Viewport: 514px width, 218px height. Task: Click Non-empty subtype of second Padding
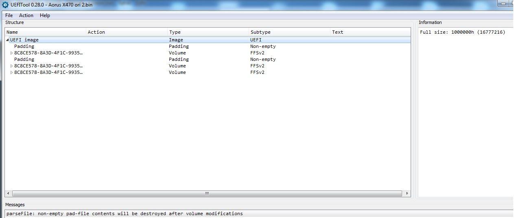pyautogui.click(x=263, y=59)
